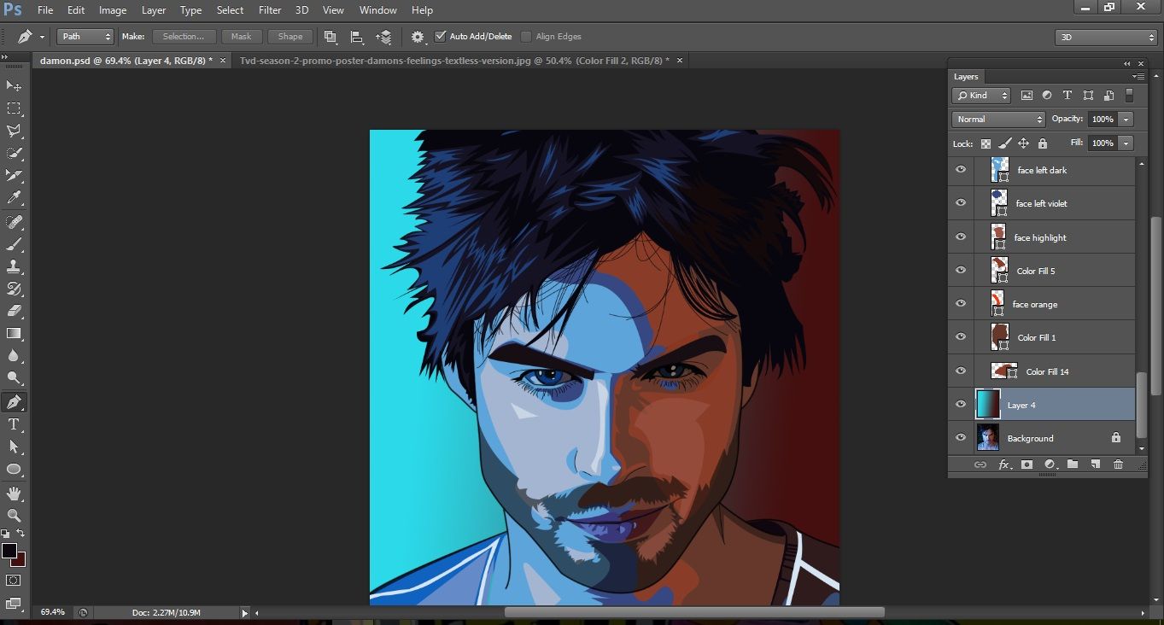Select the Eraser tool
Screen dimensions: 1164x625
tap(14, 311)
